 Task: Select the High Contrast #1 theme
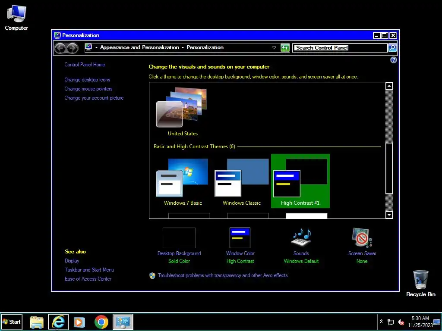tap(300, 181)
